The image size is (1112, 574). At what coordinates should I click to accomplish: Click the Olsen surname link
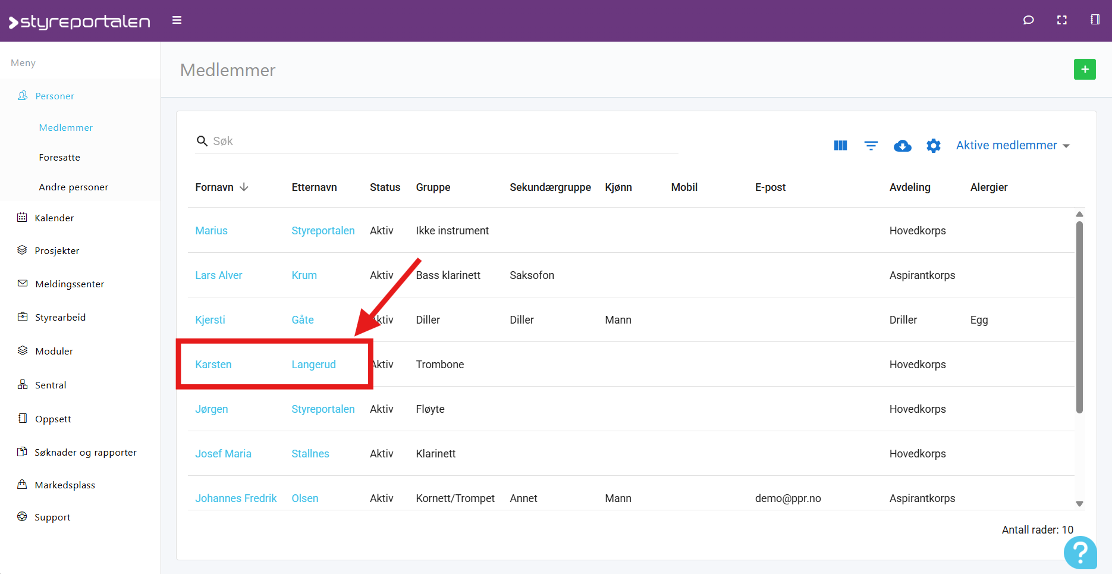tap(305, 498)
